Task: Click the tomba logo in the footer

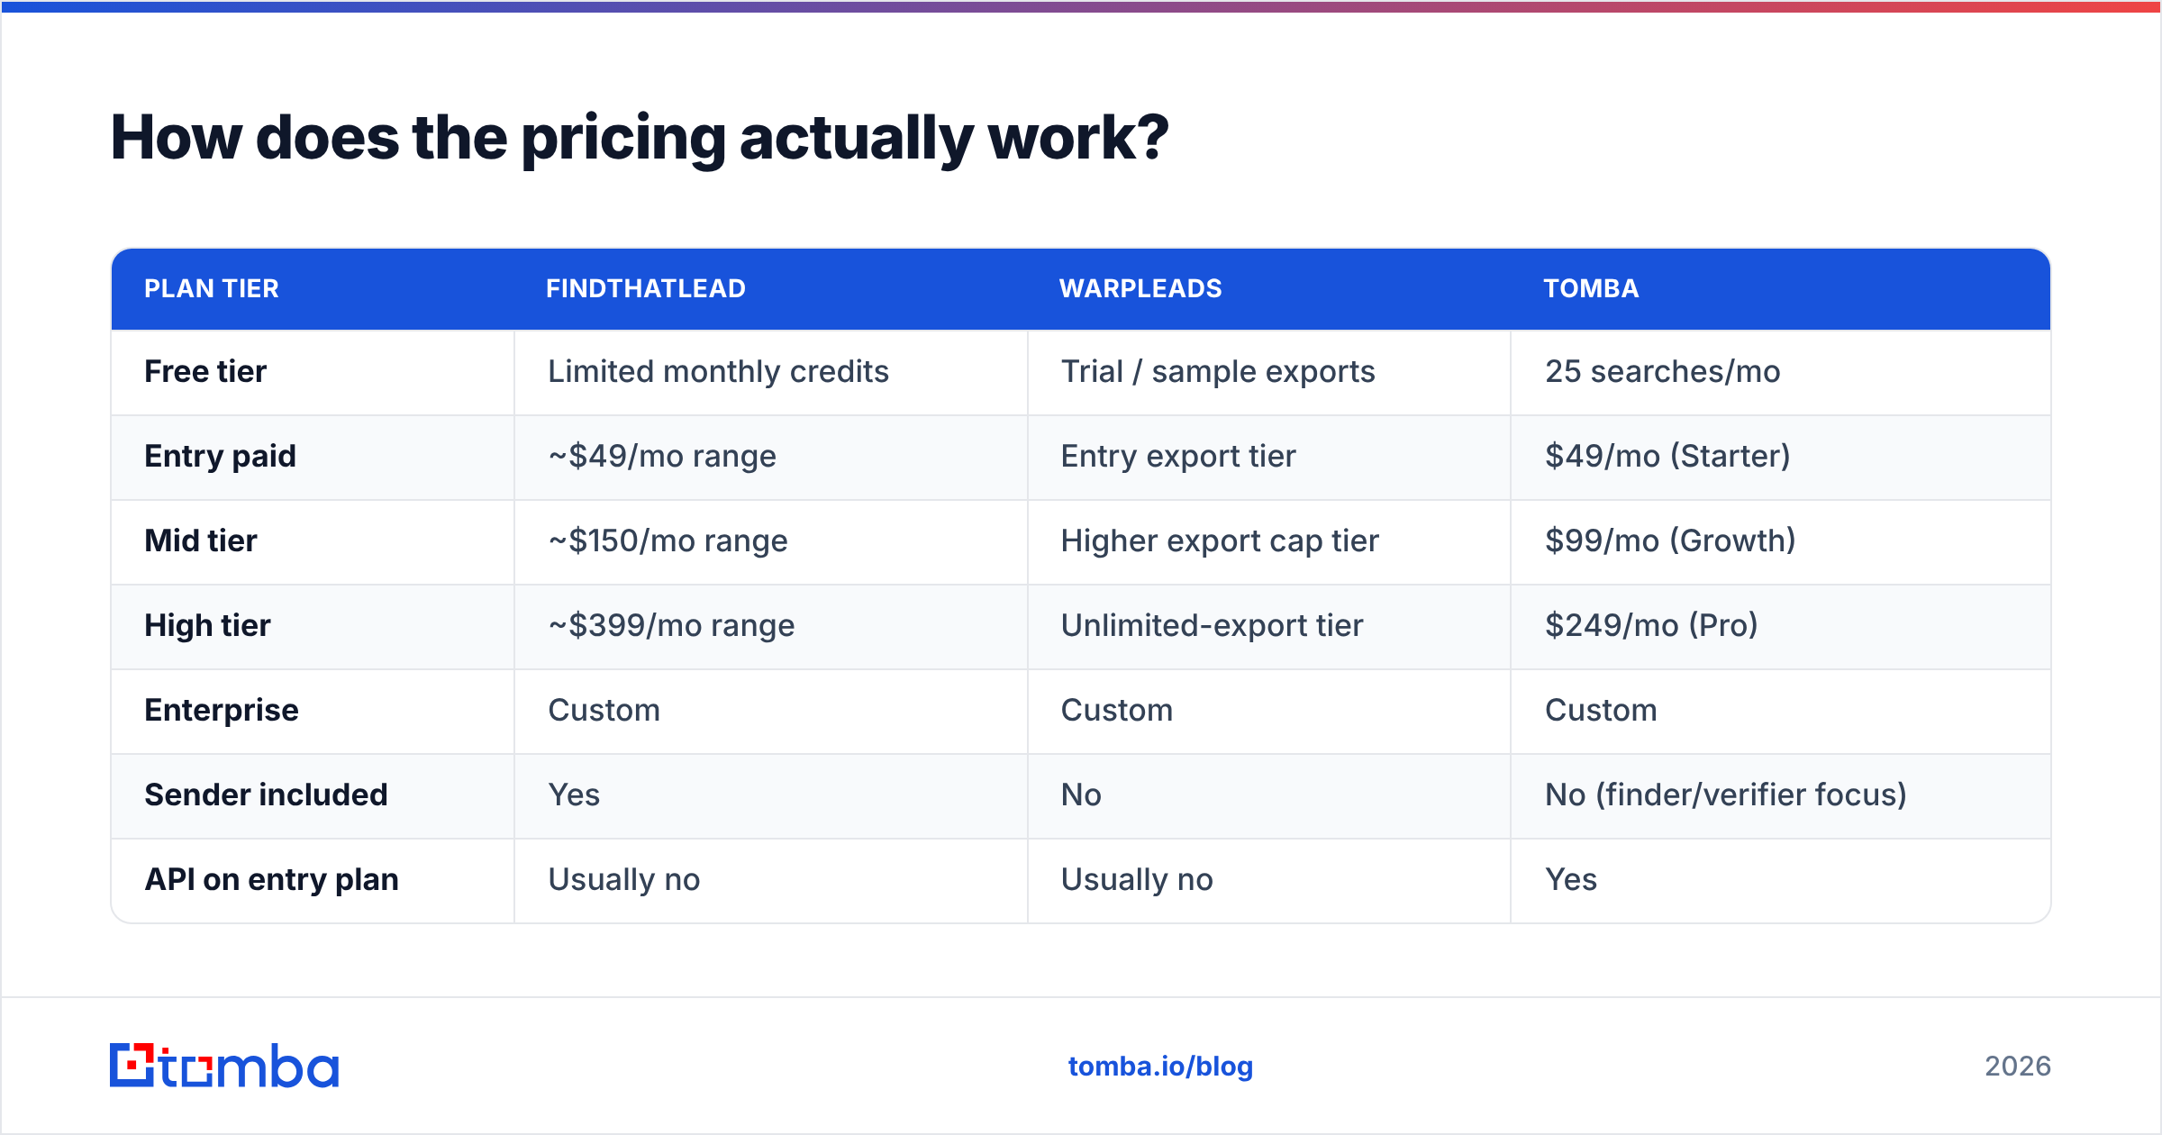Action: coord(224,1066)
